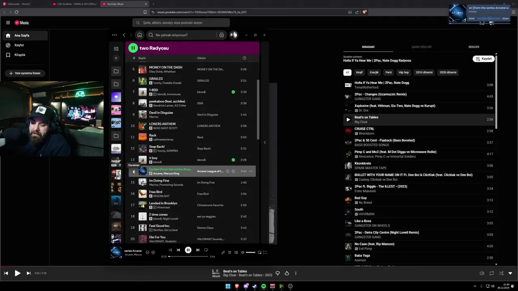This screenshot has width=518, height=291.
Task: Open Spotify miniplayer icon
Action: pyautogui.click(x=259, y=253)
